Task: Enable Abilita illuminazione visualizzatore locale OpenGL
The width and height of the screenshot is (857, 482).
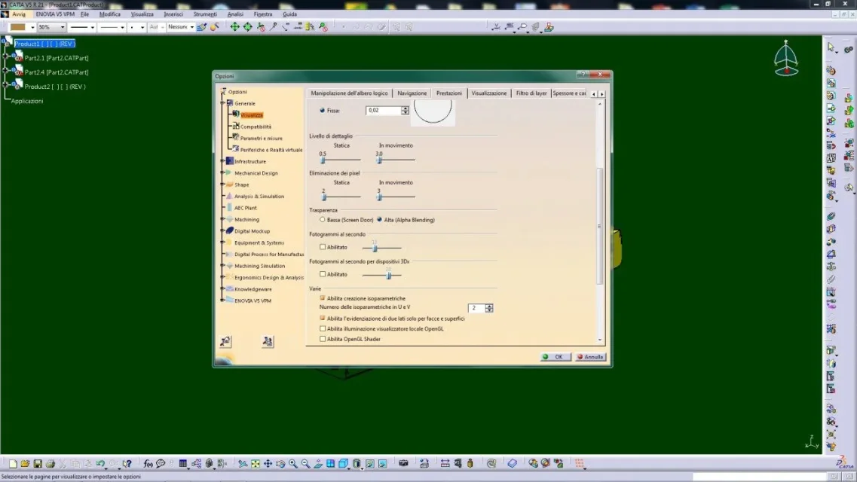Action: pos(323,328)
